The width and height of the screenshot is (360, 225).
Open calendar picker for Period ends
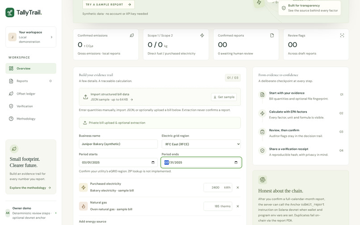coord(236,162)
